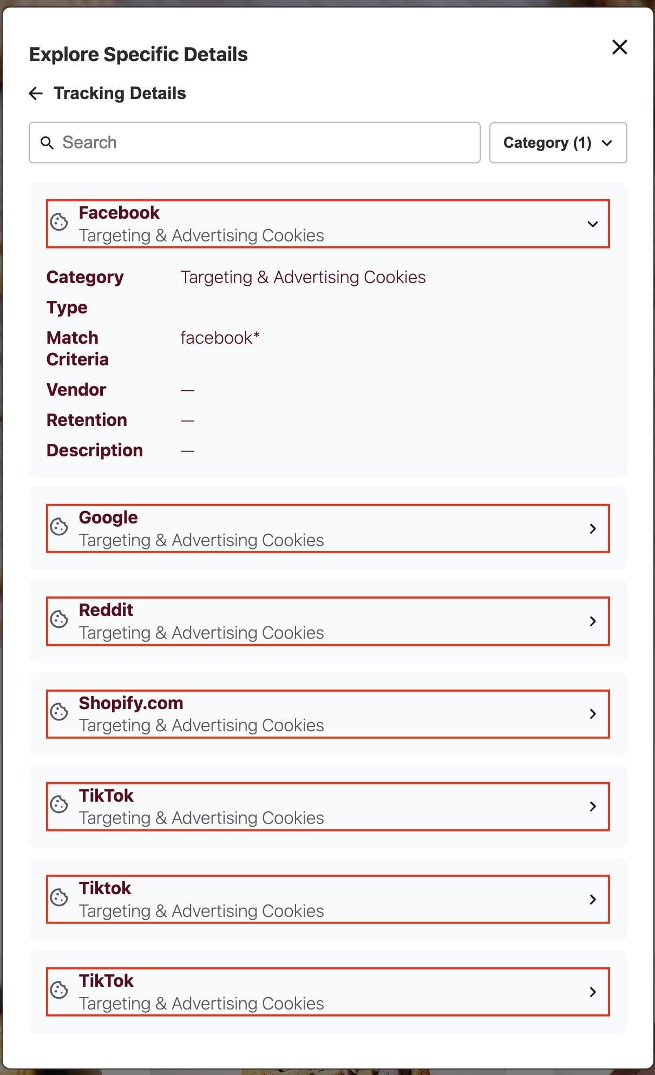Expand the lowercase Tiktok cookie details
655x1075 pixels.
[x=593, y=899]
